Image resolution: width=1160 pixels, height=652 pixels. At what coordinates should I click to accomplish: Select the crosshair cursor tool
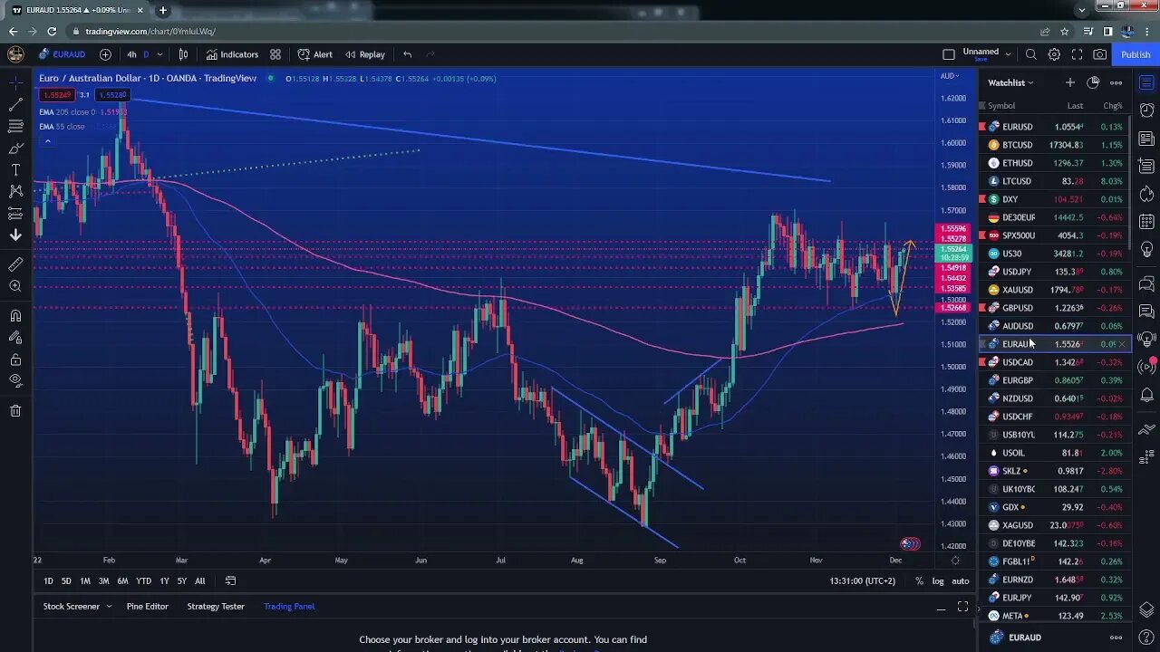pos(15,82)
